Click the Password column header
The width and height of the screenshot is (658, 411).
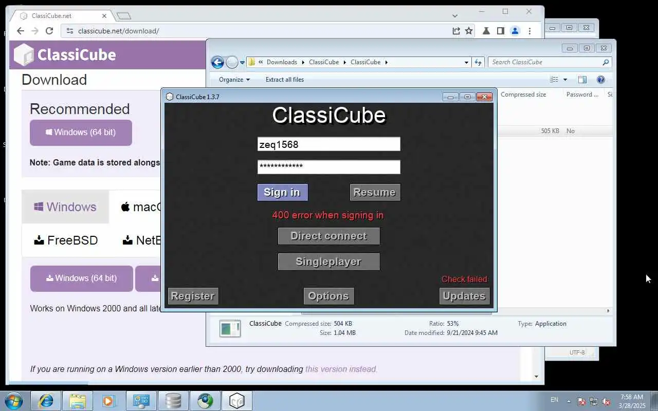[x=582, y=95]
